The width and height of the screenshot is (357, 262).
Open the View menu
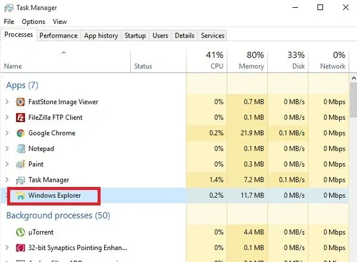tap(60, 21)
